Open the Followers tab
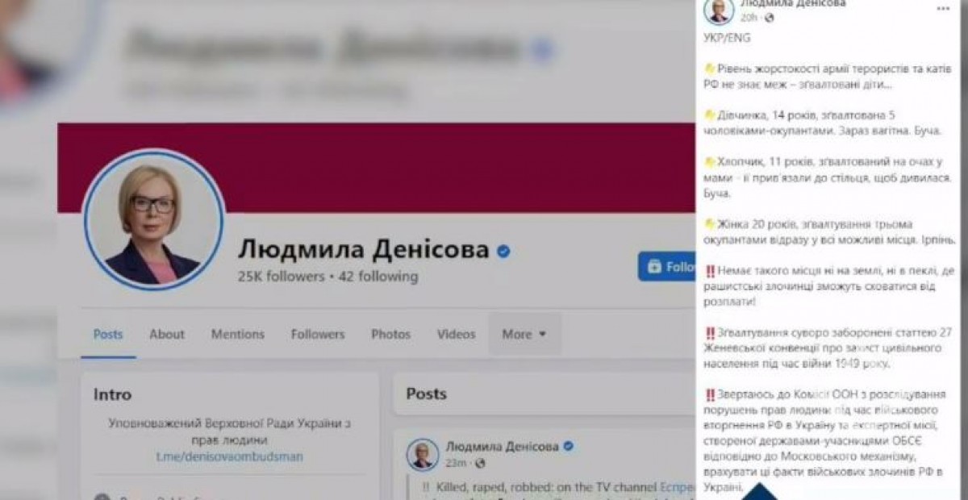 coord(318,334)
